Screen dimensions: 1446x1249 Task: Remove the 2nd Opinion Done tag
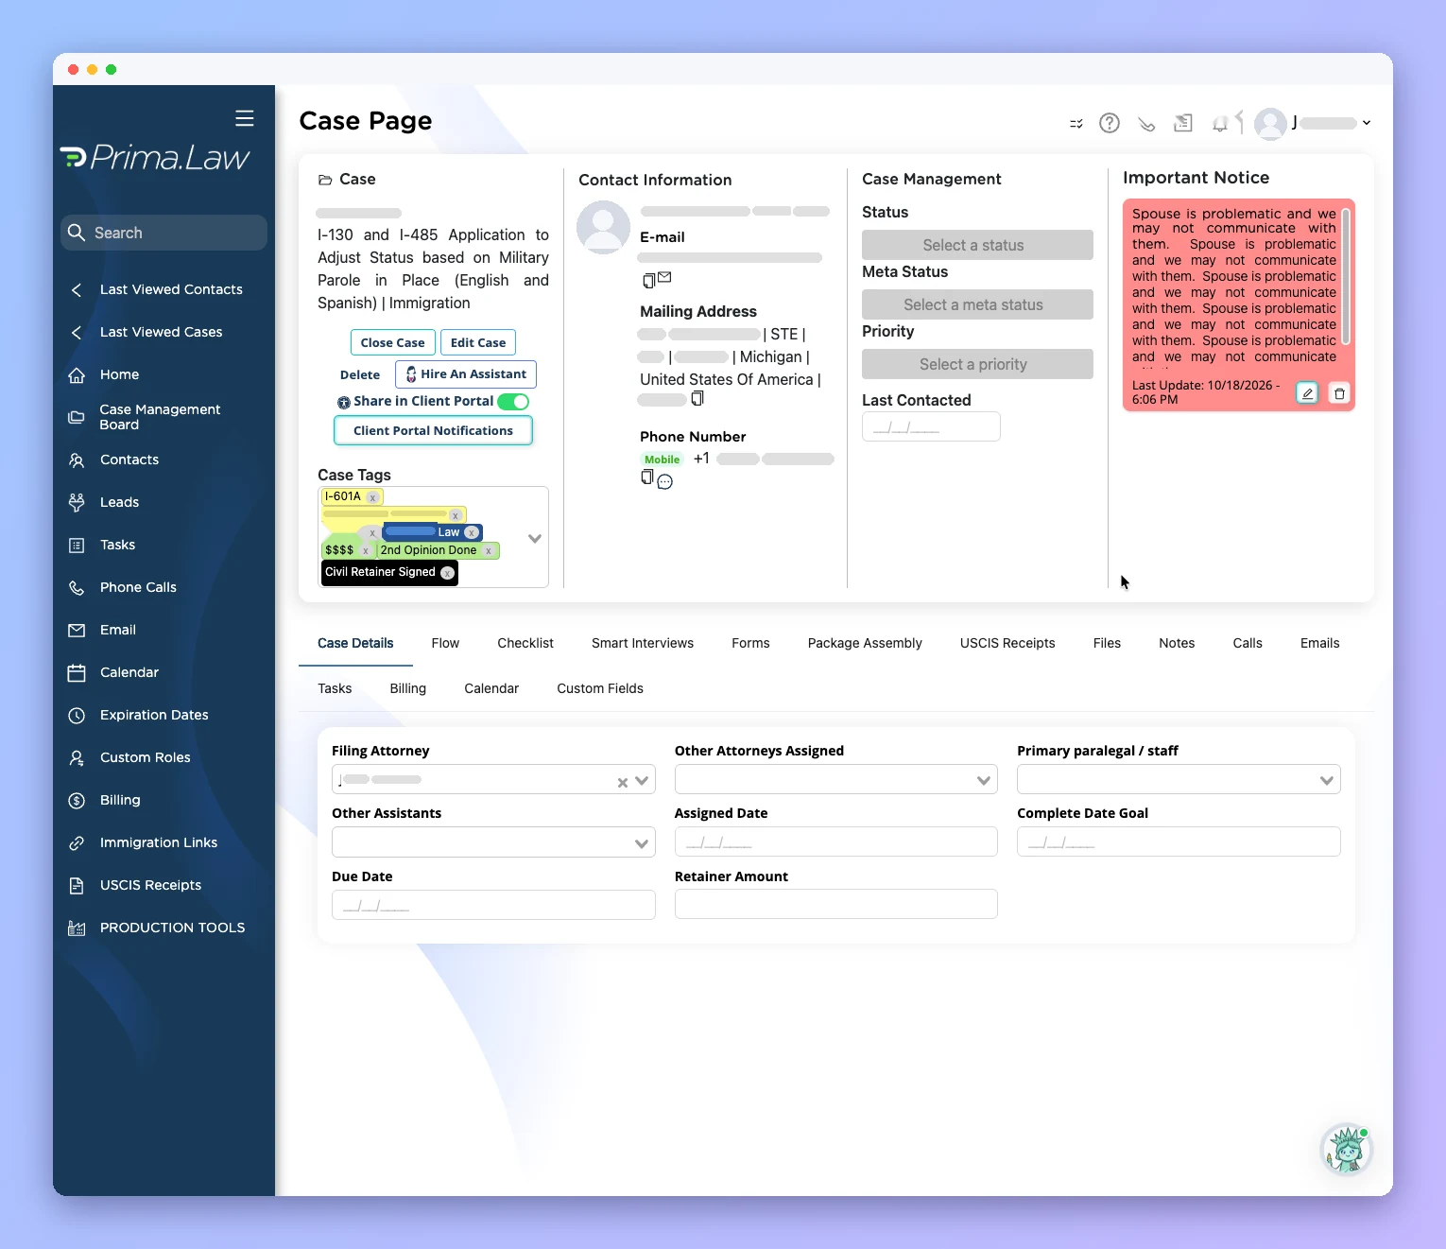click(x=489, y=550)
